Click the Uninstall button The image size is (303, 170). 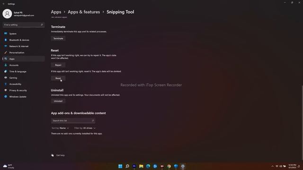coord(58,101)
